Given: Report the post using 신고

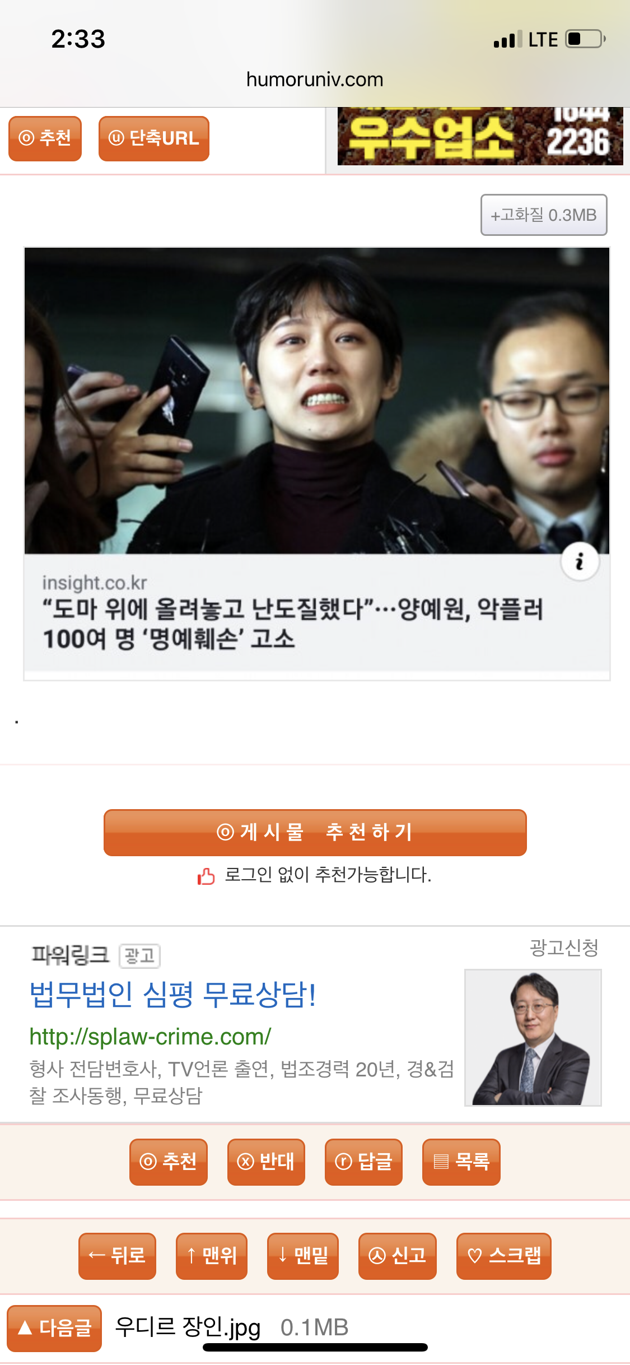Looking at the screenshot, I should click(398, 1256).
